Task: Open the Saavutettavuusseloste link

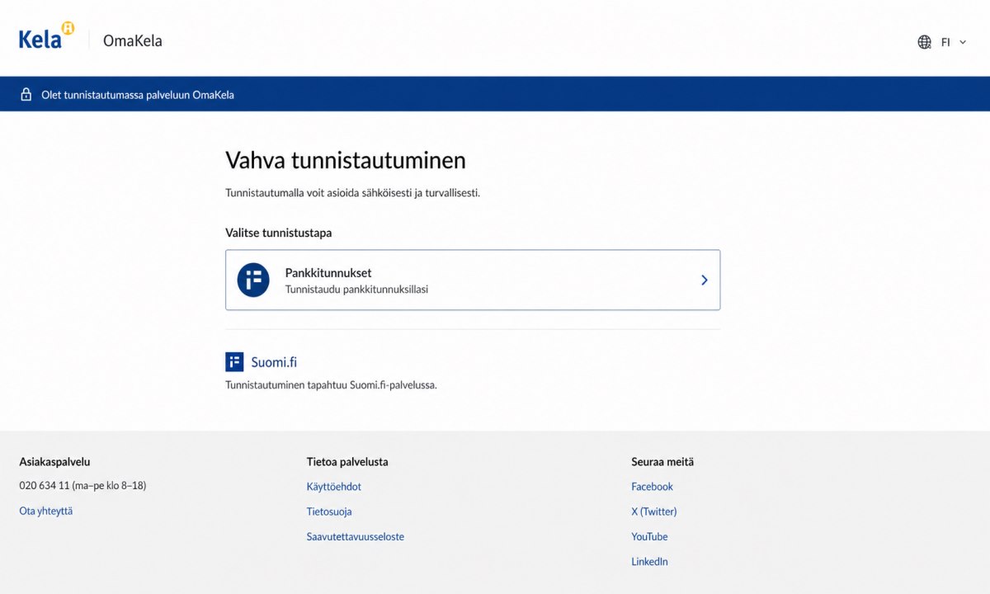Action: tap(356, 536)
